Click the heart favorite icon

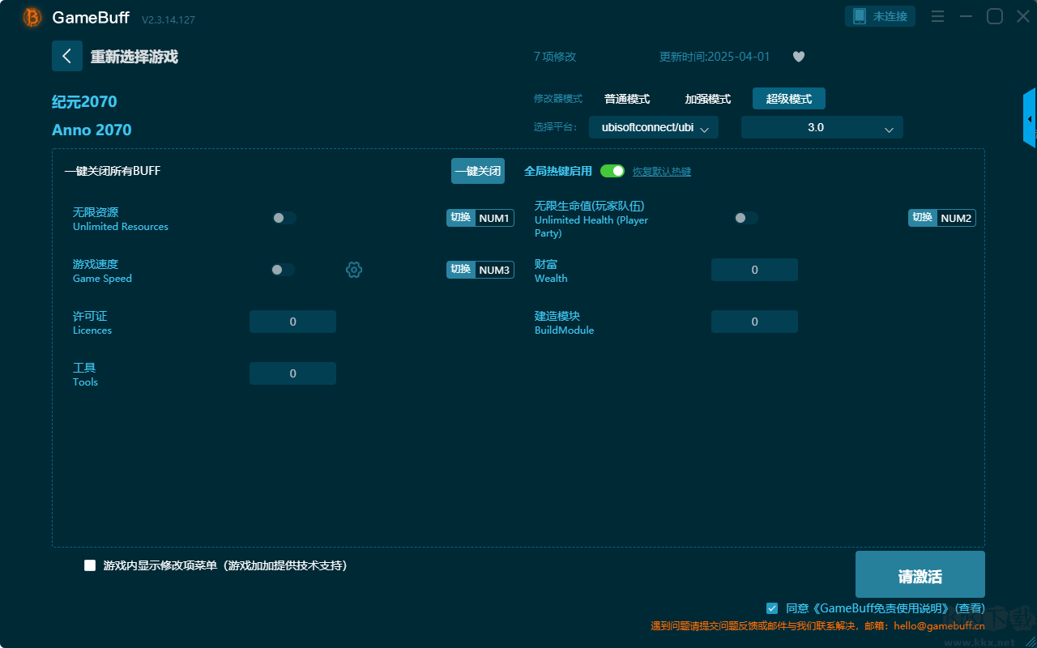click(798, 57)
